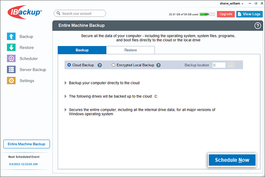Click next scheduled event date link
Image resolution: width=265 pixels, height=177 pixels.
click(x=23, y=164)
